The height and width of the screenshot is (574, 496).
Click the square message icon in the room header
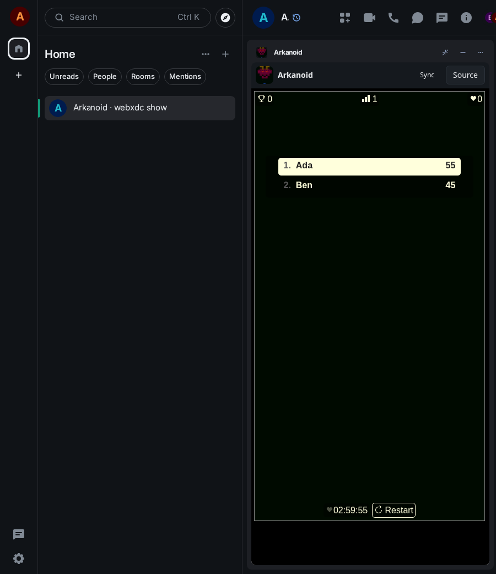442,18
